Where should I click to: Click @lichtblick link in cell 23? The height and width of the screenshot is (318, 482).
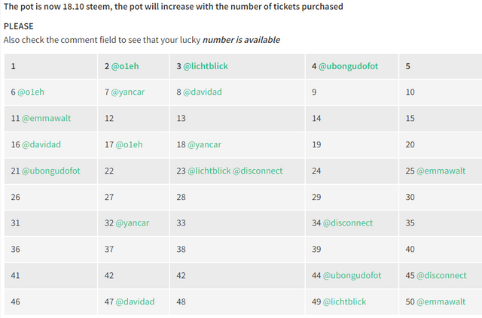click(x=209, y=171)
